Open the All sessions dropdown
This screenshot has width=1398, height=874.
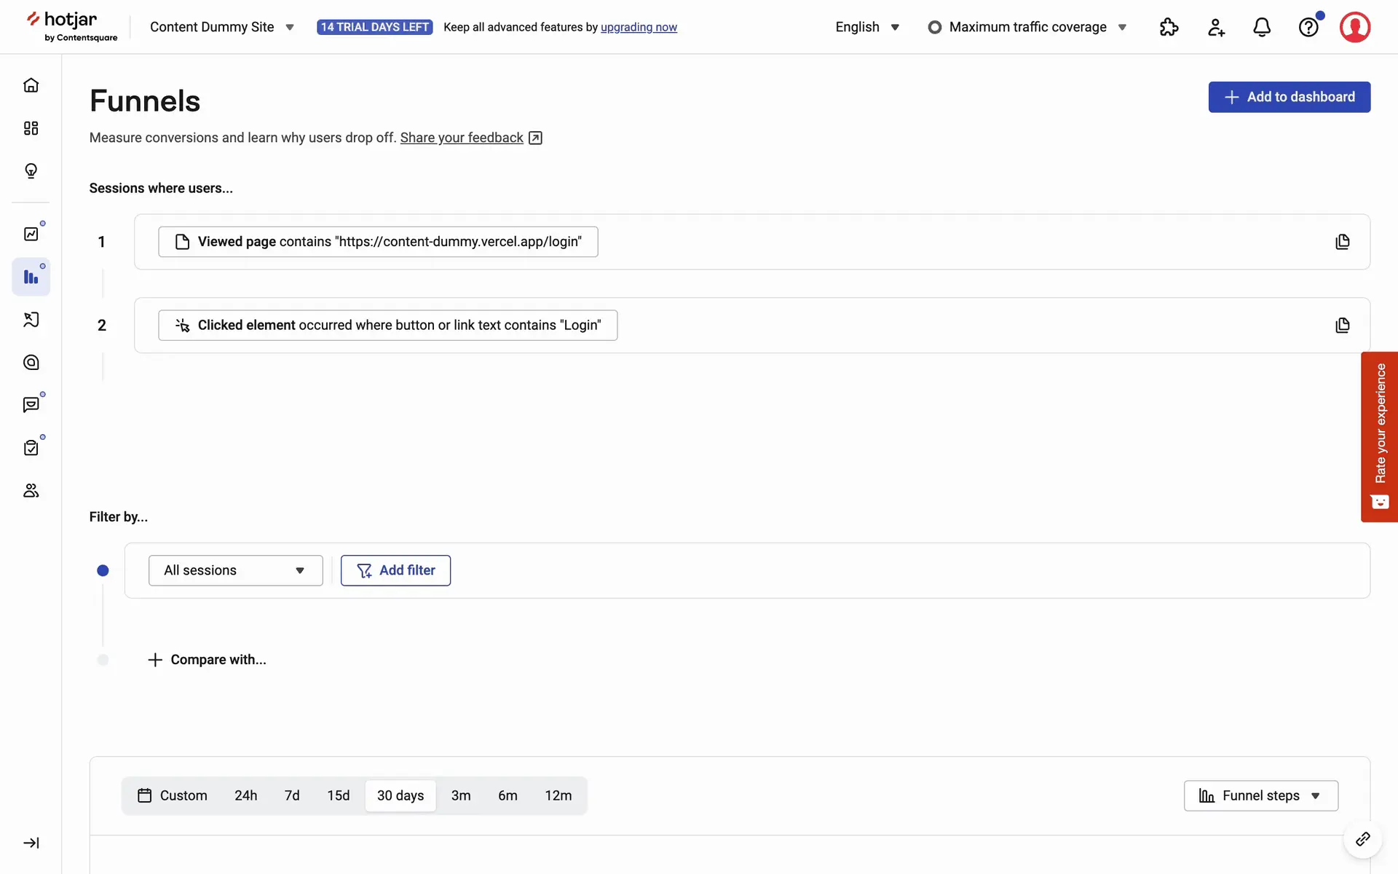coord(235,570)
